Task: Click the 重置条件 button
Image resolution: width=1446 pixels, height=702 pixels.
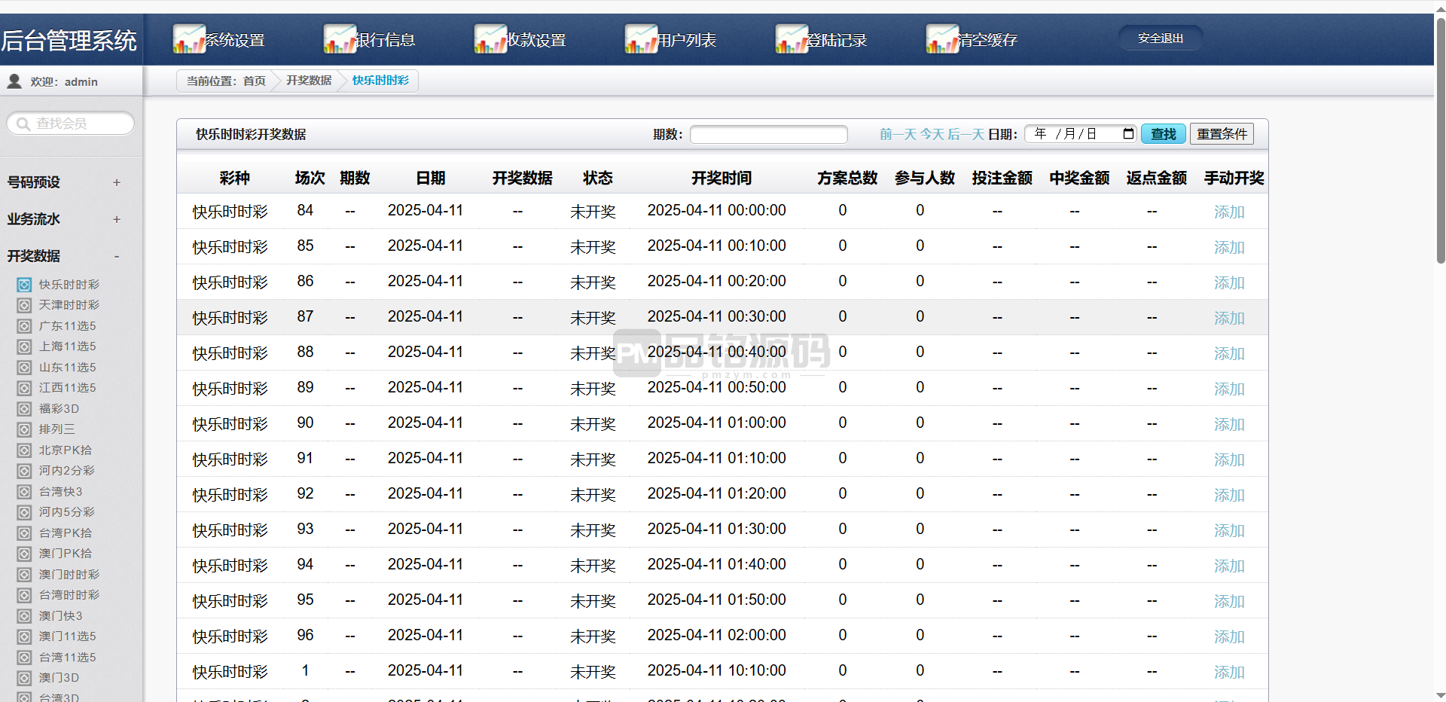Action: pyautogui.click(x=1222, y=134)
